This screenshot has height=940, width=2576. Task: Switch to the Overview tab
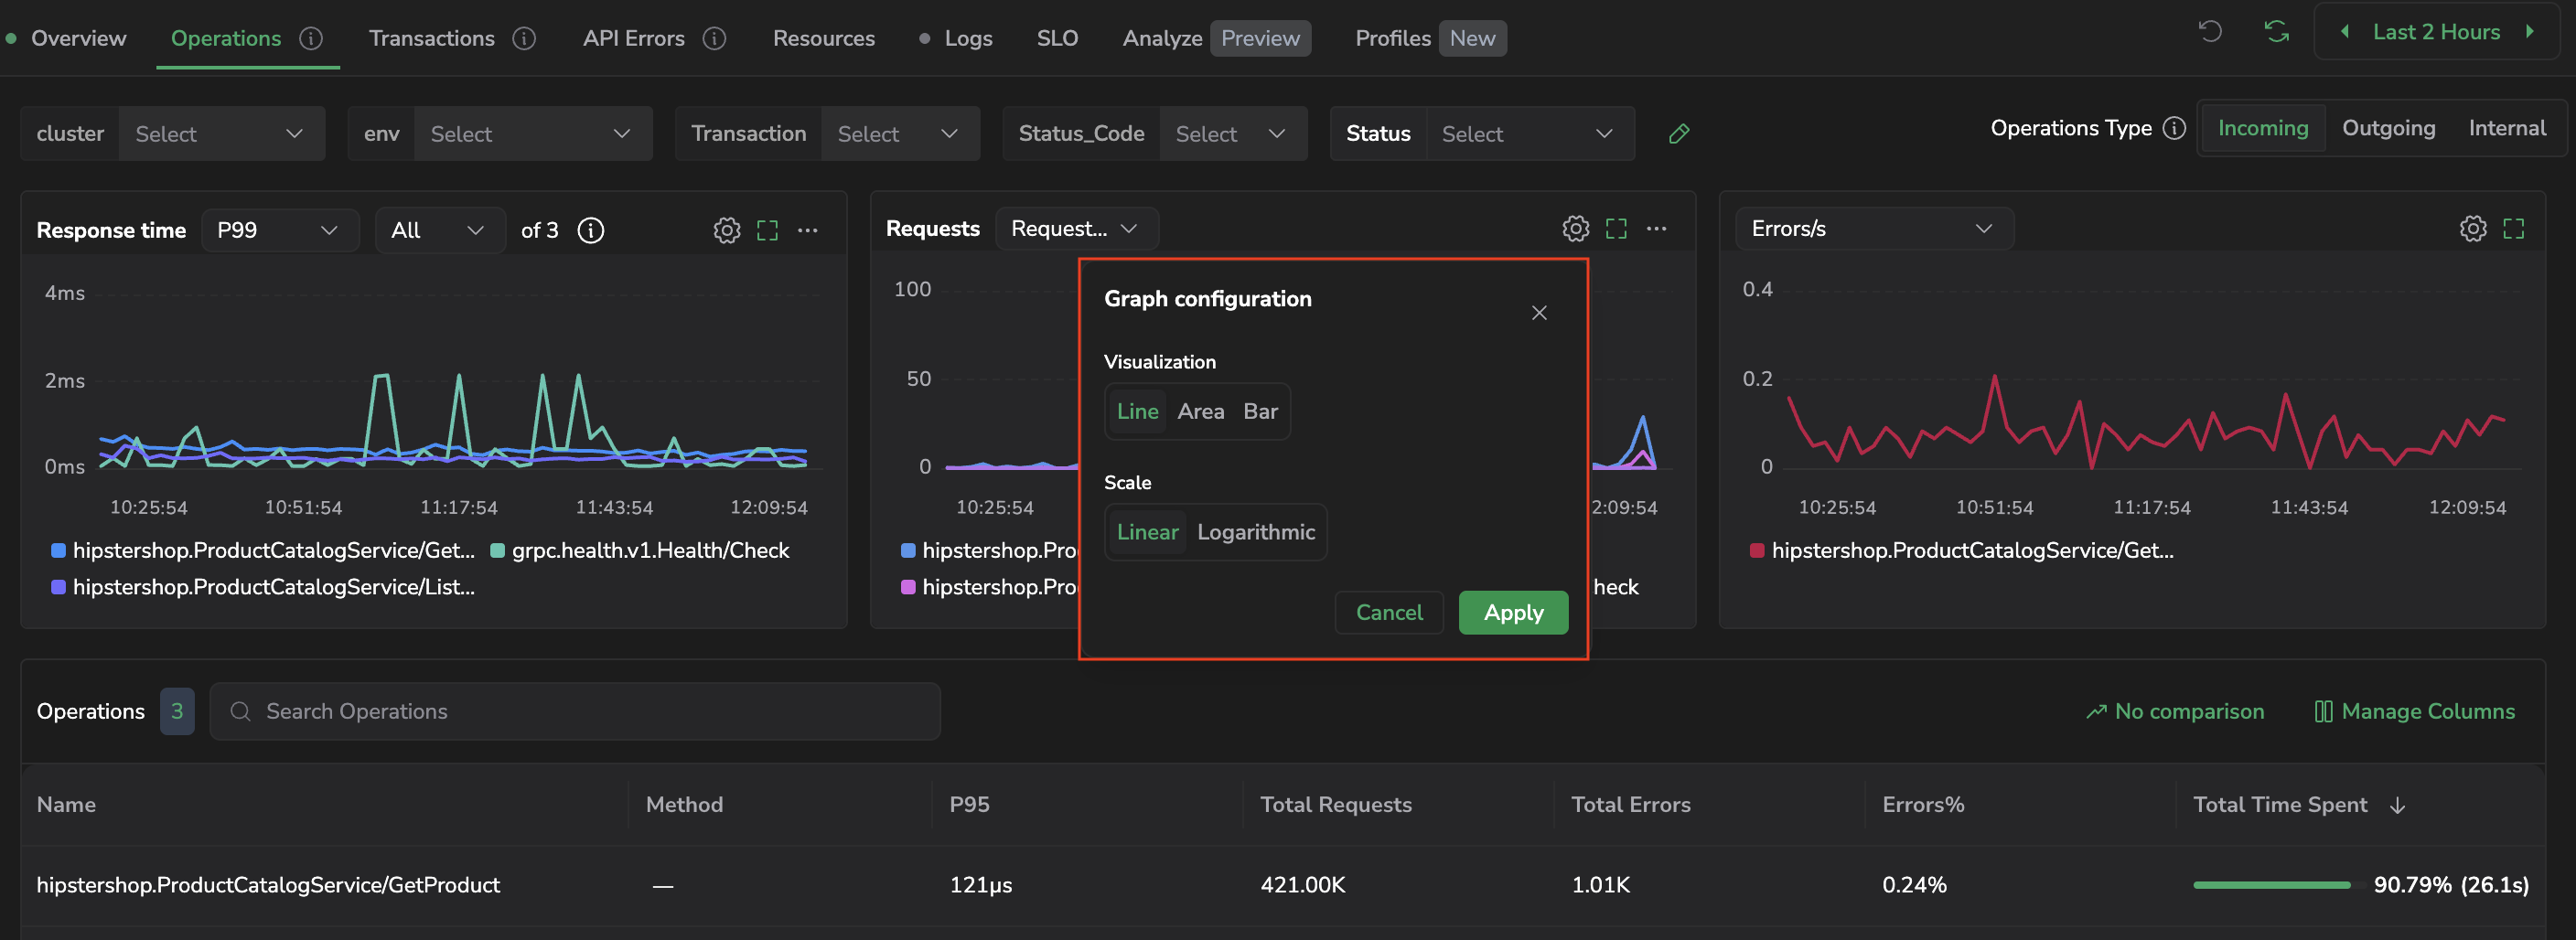pyautogui.click(x=78, y=38)
